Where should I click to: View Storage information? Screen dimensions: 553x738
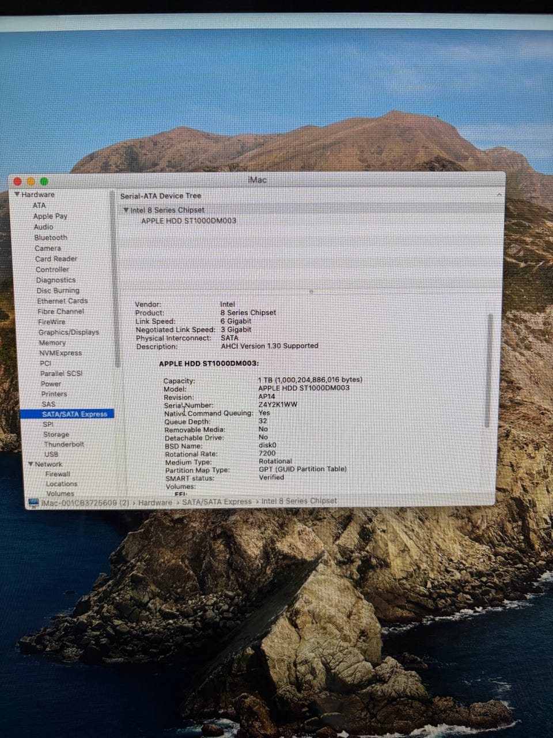56,434
